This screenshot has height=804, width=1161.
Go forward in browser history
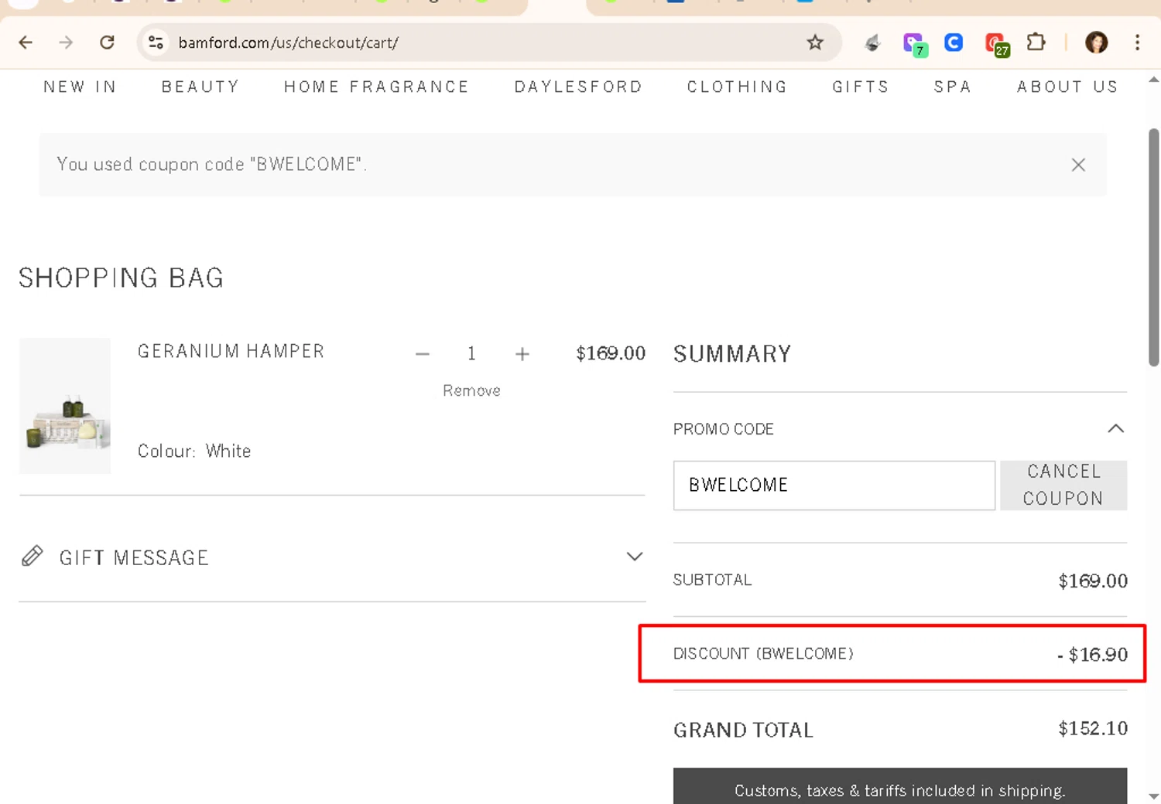point(66,43)
